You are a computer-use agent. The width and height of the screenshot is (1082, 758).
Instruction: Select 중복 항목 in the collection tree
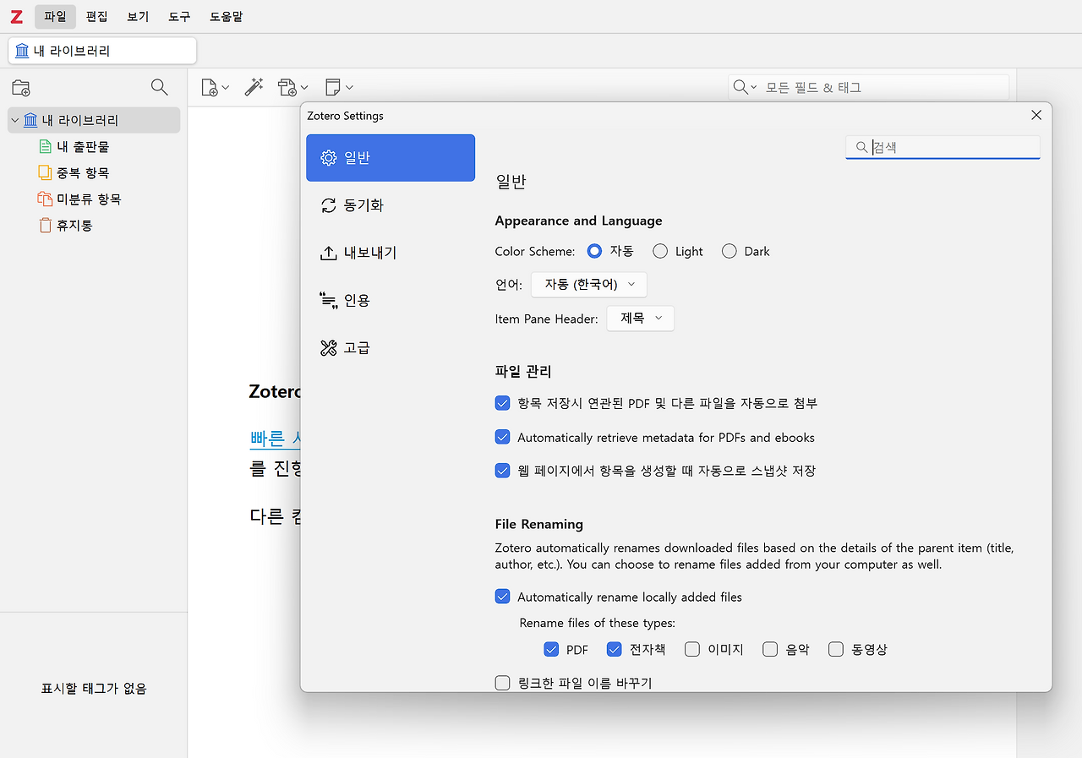point(94,173)
